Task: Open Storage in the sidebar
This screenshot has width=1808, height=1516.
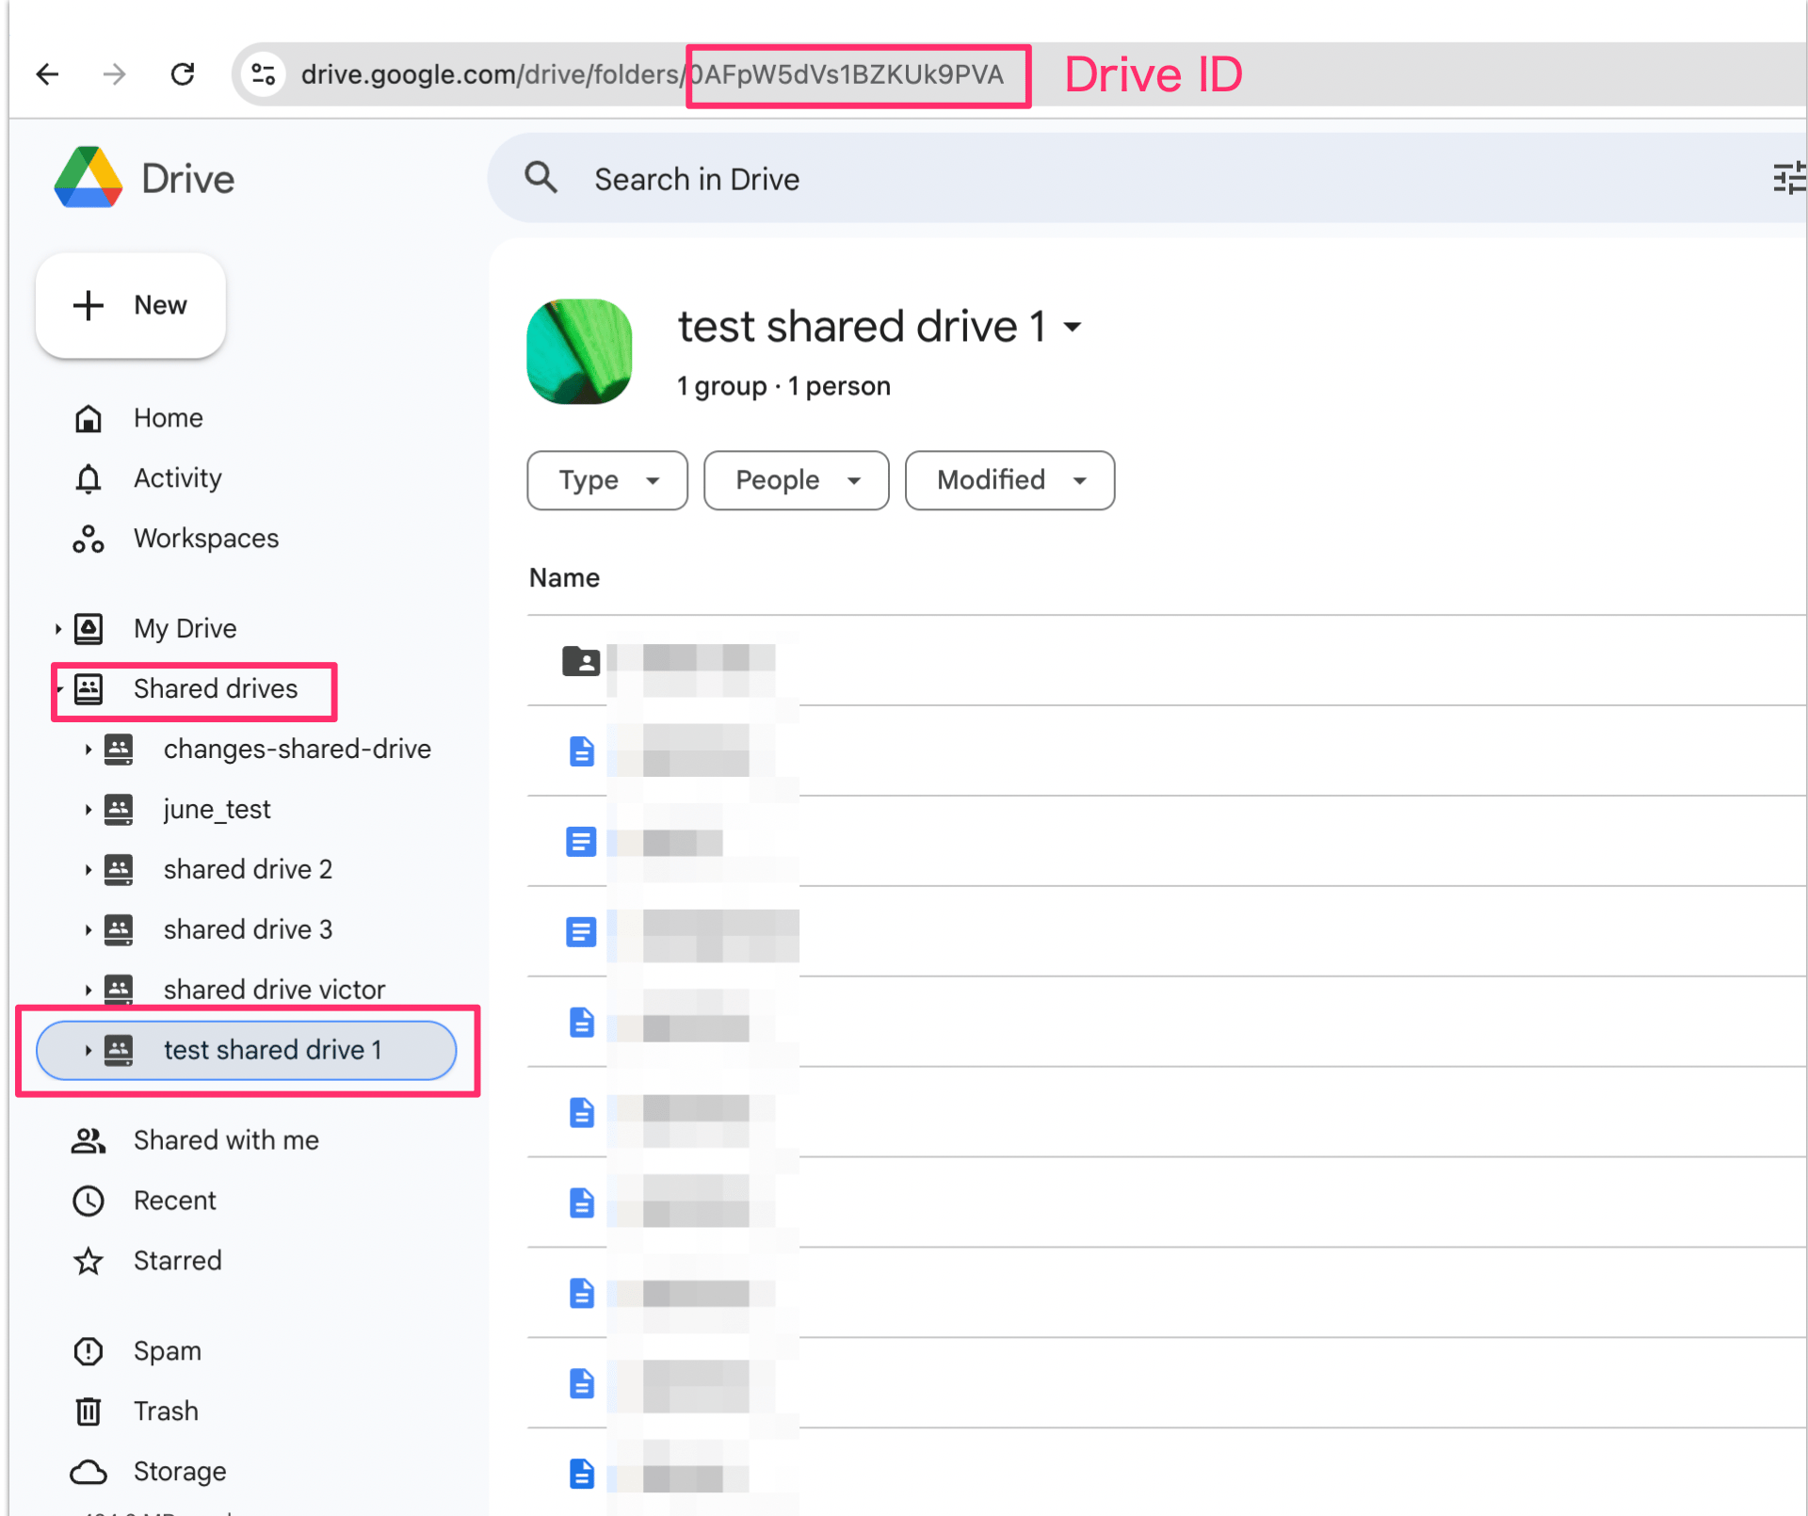Action: [179, 1472]
